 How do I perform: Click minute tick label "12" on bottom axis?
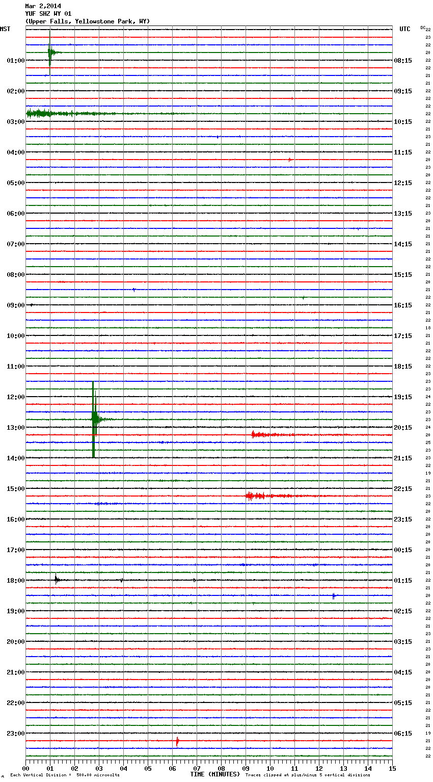point(319,768)
